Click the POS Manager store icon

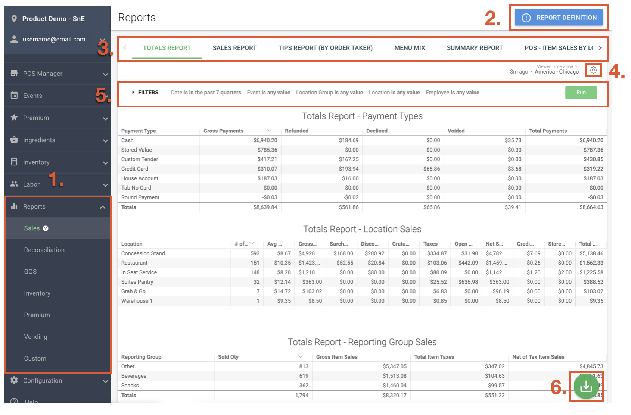coord(14,73)
